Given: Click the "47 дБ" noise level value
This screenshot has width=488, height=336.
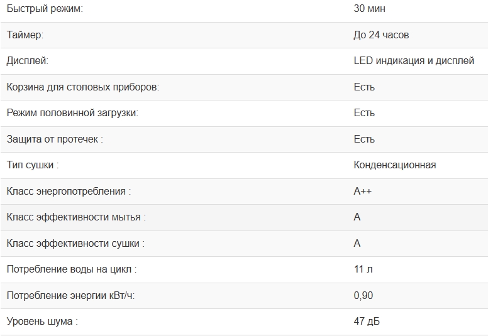Looking at the screenshot, I should pyautogui.click(x=367, y=322).
